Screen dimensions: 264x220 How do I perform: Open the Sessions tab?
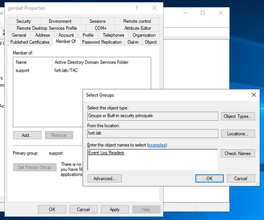coord(98,21)
